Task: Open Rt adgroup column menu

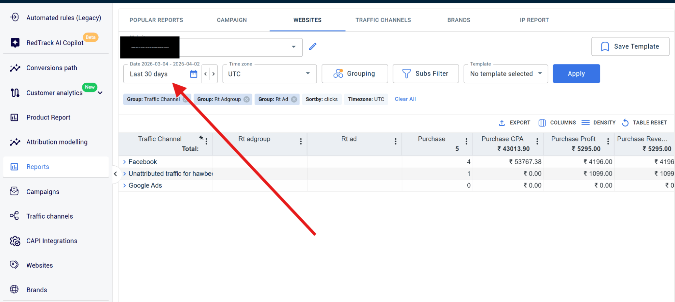Action: pyautogui.click(x=301, y=142)
